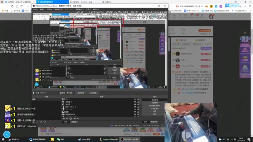Open the 编辑(E) menu in OBS
This screenshot has height=142, width=253.
point(42,9)
